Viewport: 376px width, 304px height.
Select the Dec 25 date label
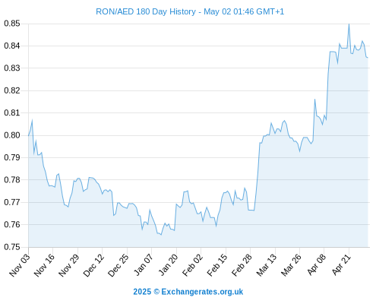click(x=118, y=264)
